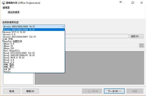Select Excel 3.0 entry
This screenshot has width=146, height=96.
pyautogui.click(x=34, y=62)
